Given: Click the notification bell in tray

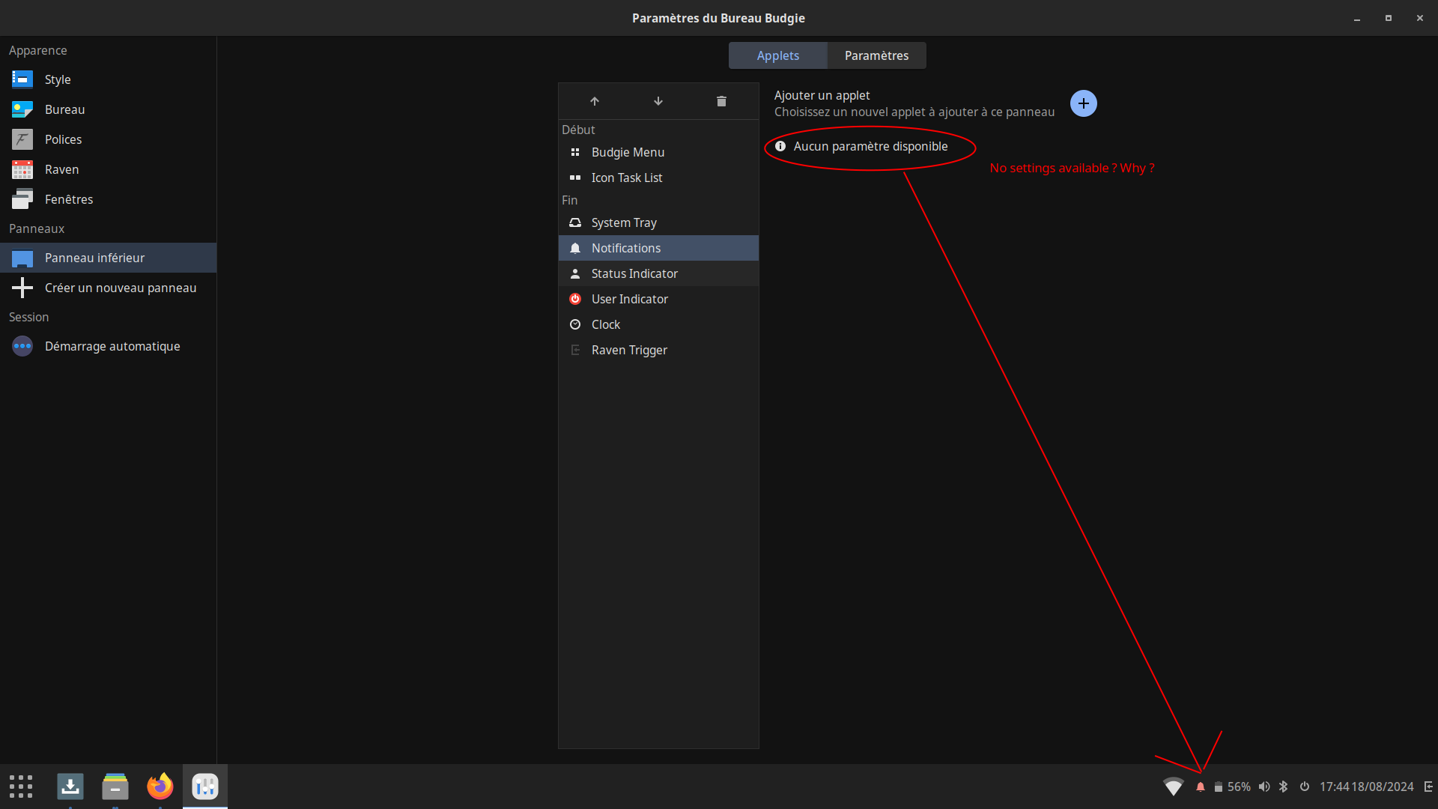Looking at the screenshot, I should point(1201,787).
